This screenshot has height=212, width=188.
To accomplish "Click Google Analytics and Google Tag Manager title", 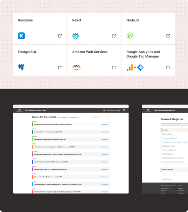I will tap(143, 54).
